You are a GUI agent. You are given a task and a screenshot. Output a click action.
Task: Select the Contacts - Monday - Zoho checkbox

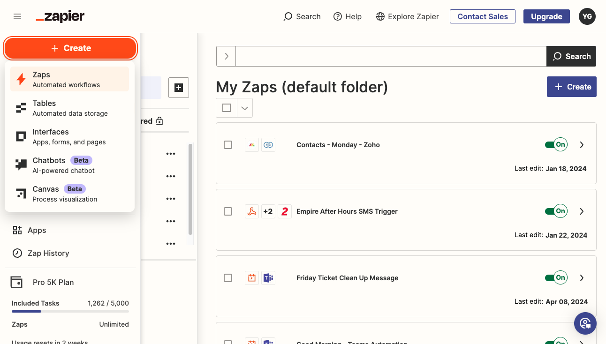click(228, 145)
